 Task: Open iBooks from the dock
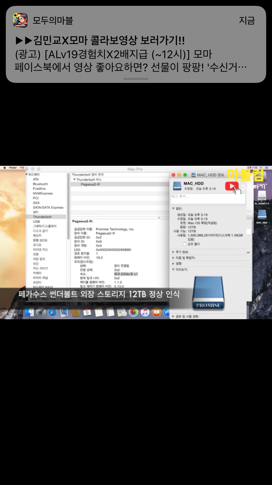157,312
